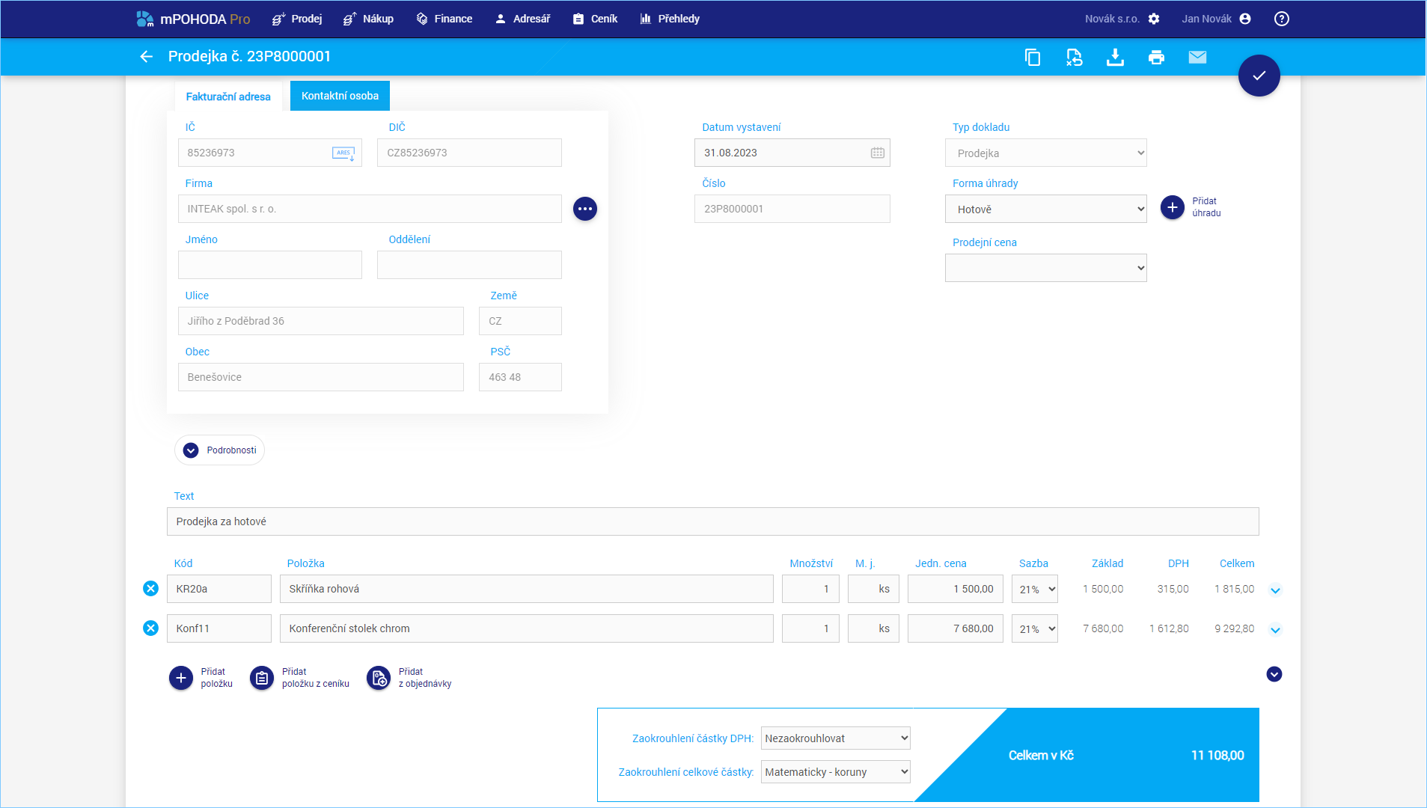This screenshot has width=1427, height=808.
Task: Click the Jméno input field
Action: tap(269, 265)
